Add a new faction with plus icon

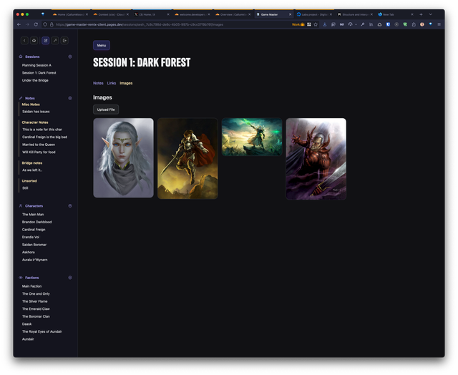coord(70,278)
